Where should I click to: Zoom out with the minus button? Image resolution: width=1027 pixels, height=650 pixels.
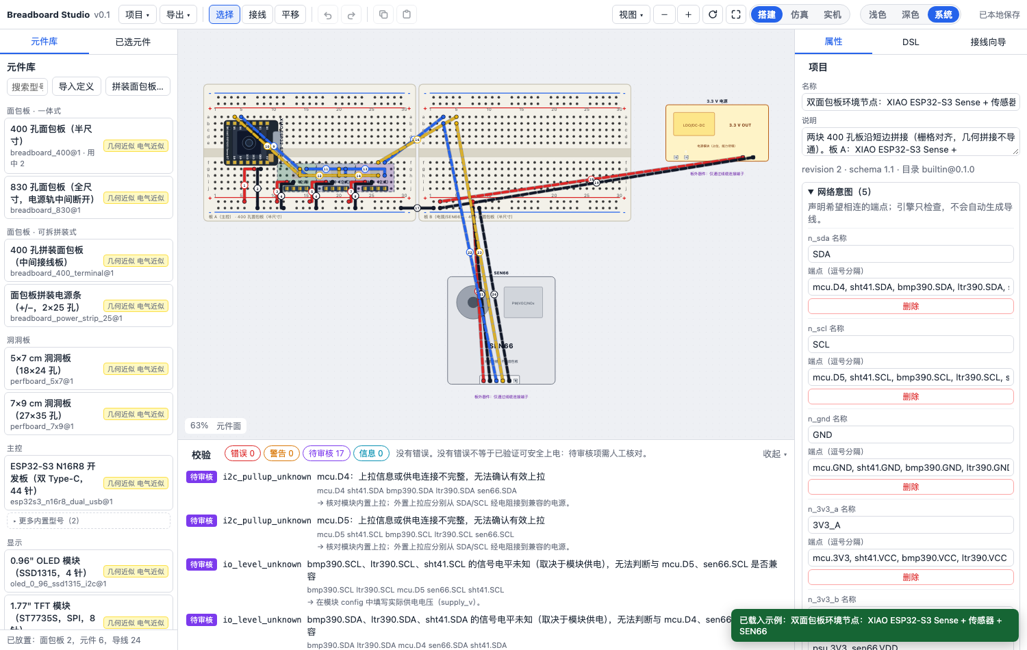(664, 14)
